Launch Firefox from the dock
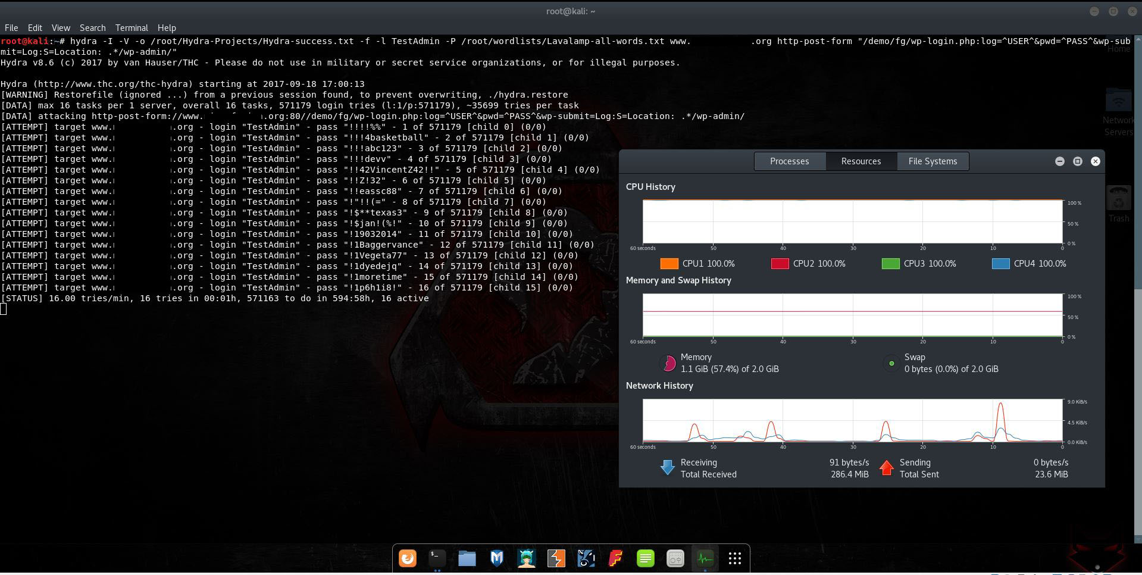 [408, 558]
